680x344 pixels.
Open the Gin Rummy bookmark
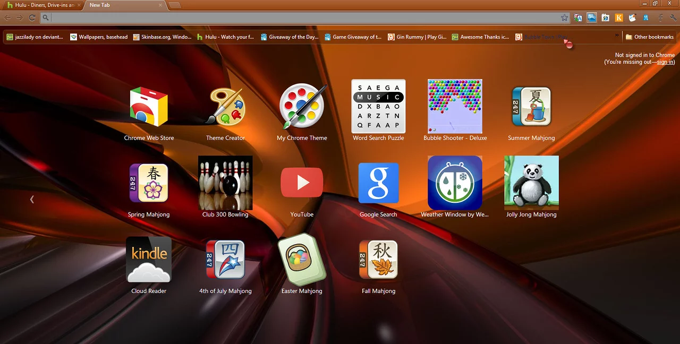[417, 37]
